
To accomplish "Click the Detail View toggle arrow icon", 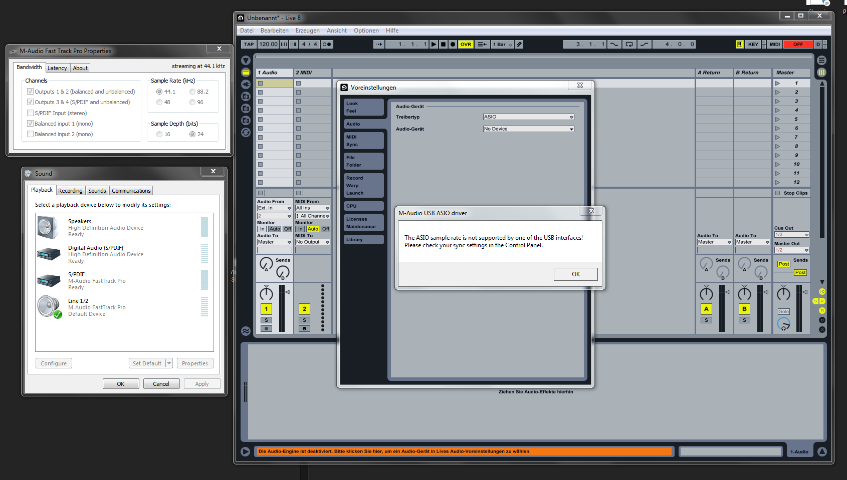I will 822,451.
